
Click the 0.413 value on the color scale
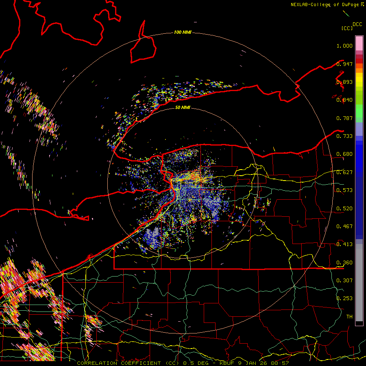pyautogui.click(x=344, y=244)
